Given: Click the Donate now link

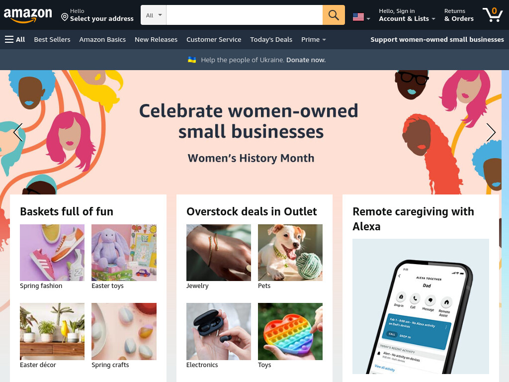Looking at the screenshot, I should [x=306, y=60].
